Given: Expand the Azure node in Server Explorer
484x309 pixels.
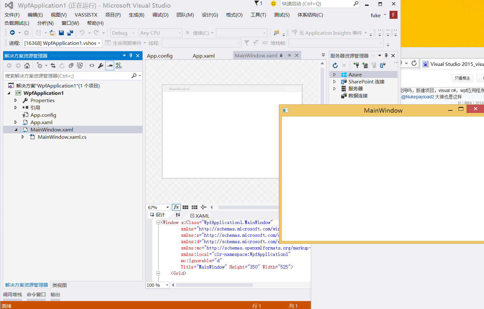Looking at the screenshot, I should [x=335, y=74].
